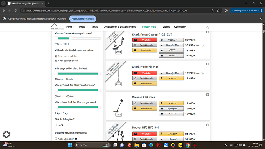Open Amazon offer for Hoover HF6 HF610H
The image size is (265, 149).
coord(171,134)
